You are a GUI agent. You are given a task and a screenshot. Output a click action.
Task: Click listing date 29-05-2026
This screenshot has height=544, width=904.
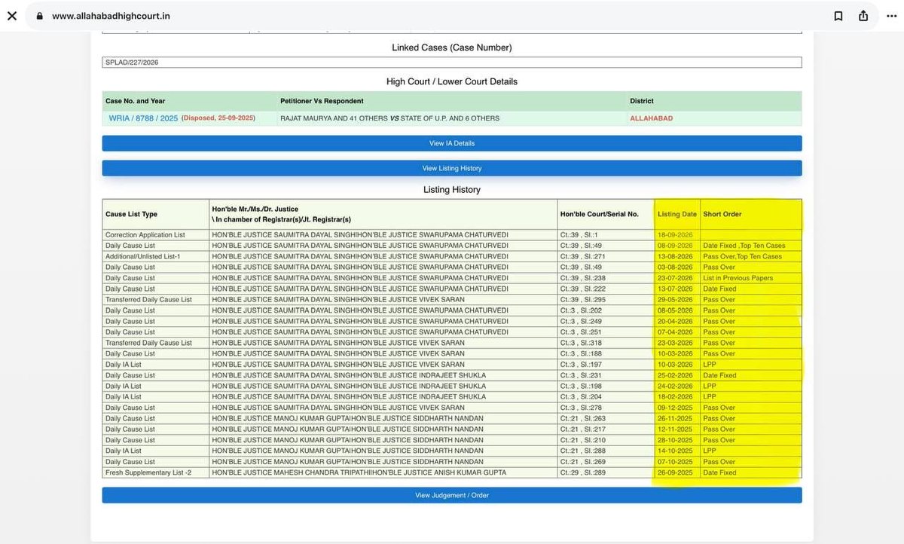coord(675,299)
